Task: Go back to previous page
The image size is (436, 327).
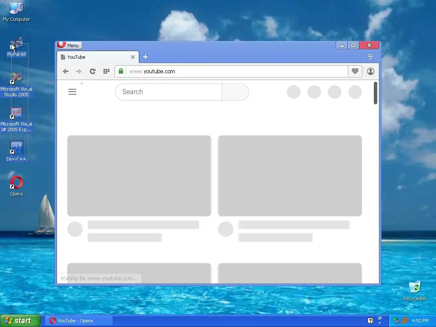Action: click(x=66, y=72)
